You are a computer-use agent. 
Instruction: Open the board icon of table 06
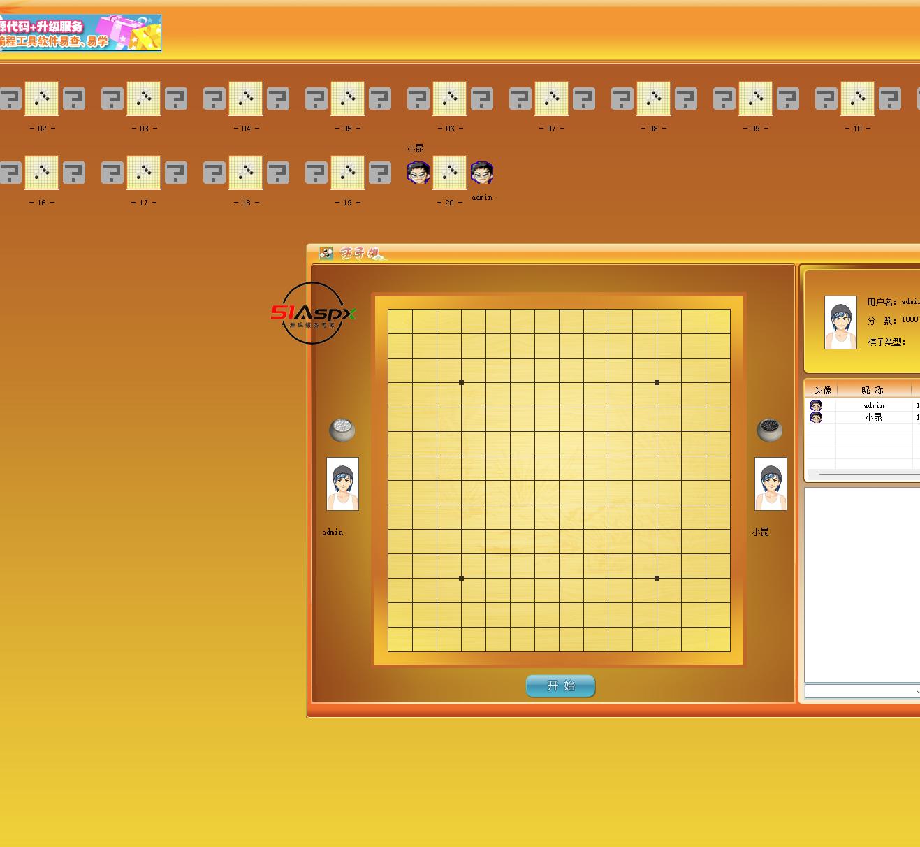pyautogui.click(x=450, y=99)
